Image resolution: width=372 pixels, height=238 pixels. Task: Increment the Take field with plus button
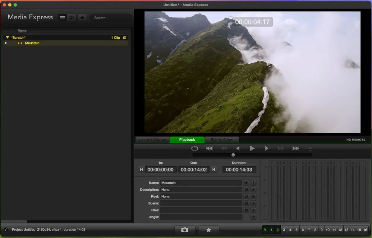pyautogui.click(x=254, y=210)
